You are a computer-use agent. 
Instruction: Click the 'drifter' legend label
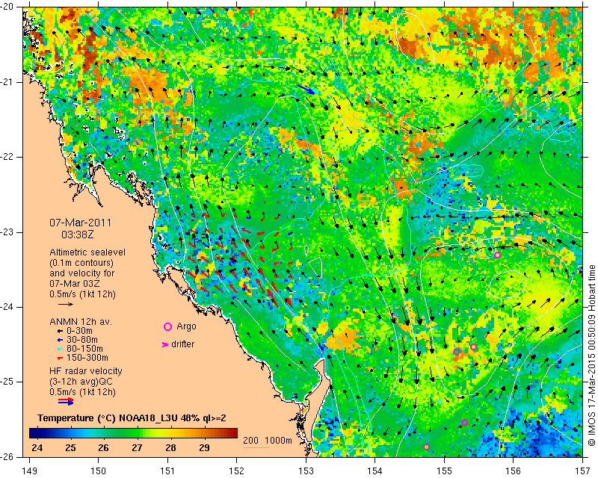tap(182, 344)
